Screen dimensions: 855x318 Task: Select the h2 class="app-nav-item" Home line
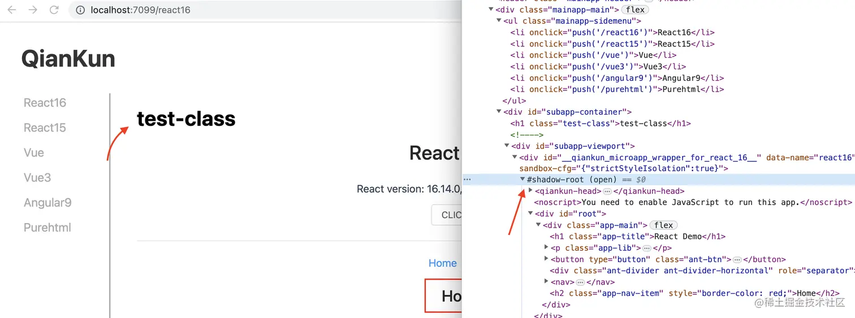[x=694, y=293]
